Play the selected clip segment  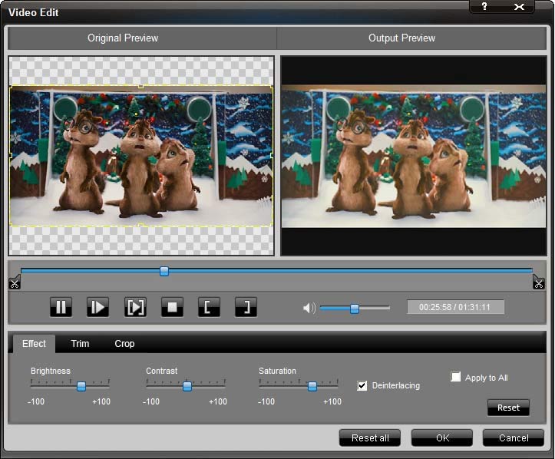(x=135, y=308)
